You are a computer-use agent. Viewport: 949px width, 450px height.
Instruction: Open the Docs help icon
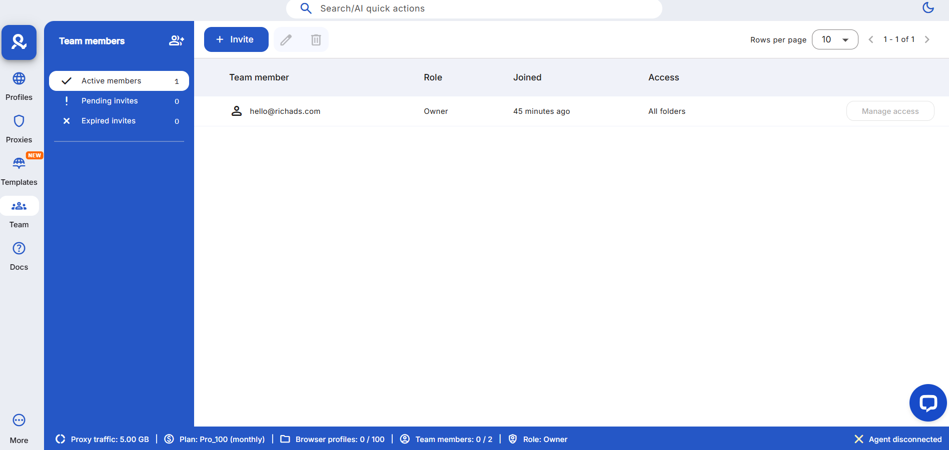19,249
